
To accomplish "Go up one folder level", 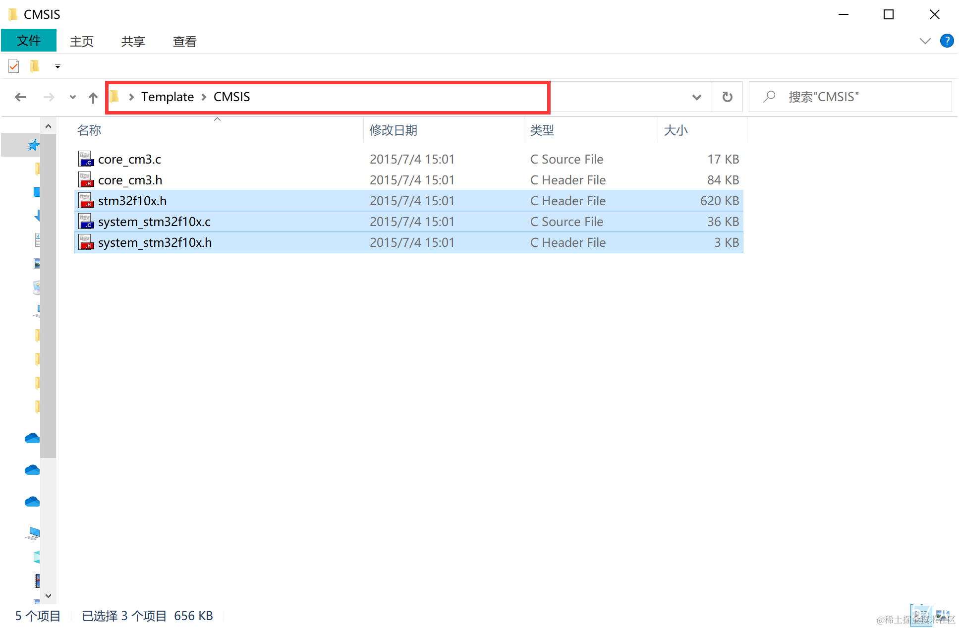I will 93,97.
